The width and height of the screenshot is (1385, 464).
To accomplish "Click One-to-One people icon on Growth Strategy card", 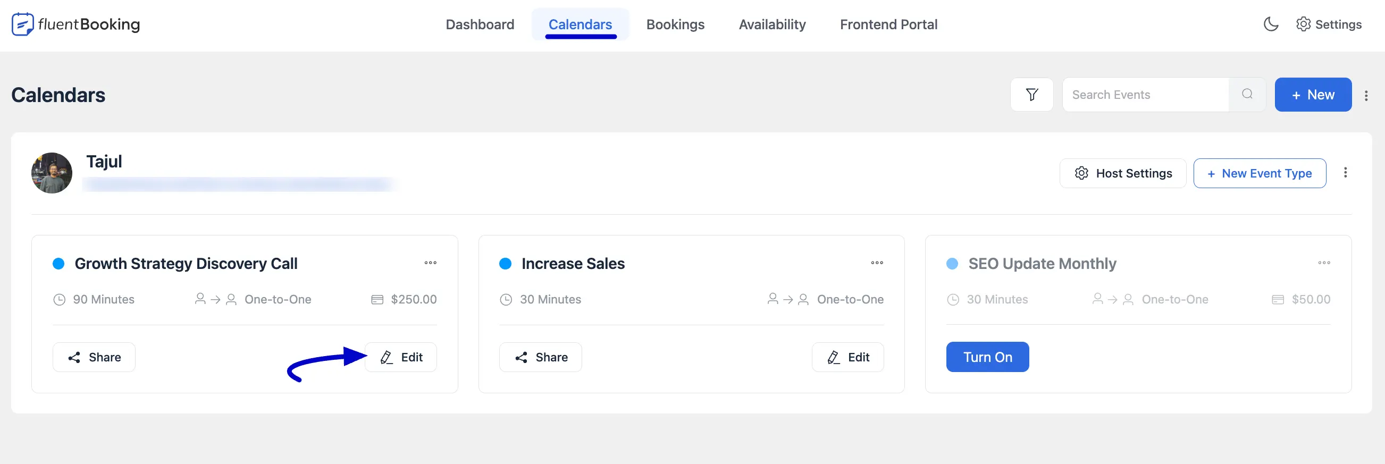I will click(216, 299).
